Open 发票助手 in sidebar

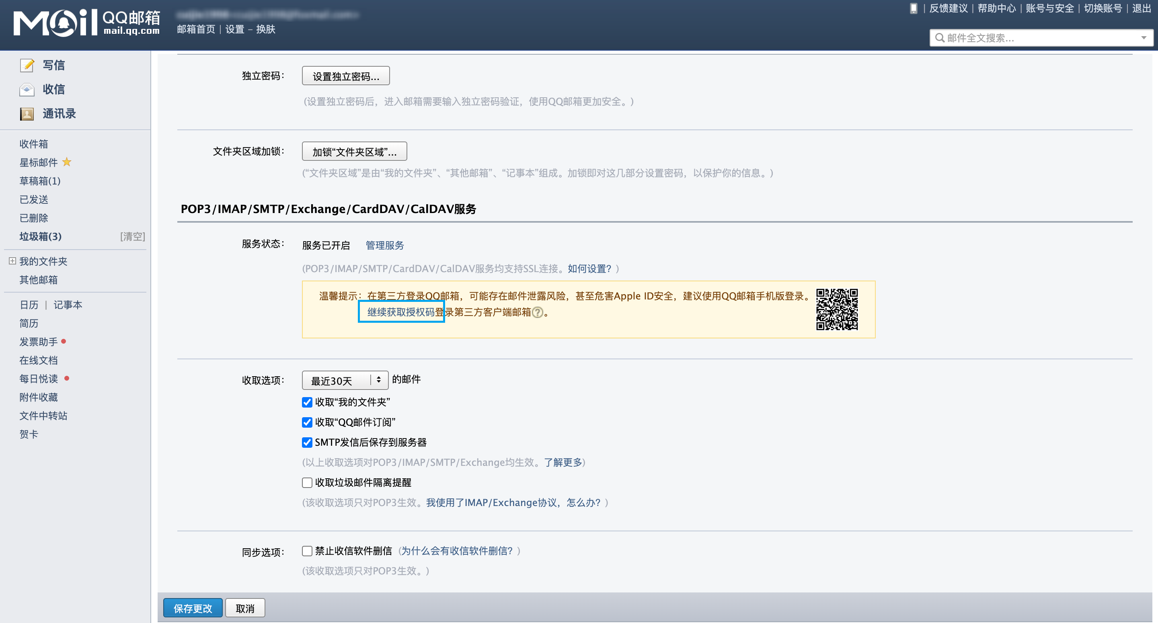pos(39,342)
